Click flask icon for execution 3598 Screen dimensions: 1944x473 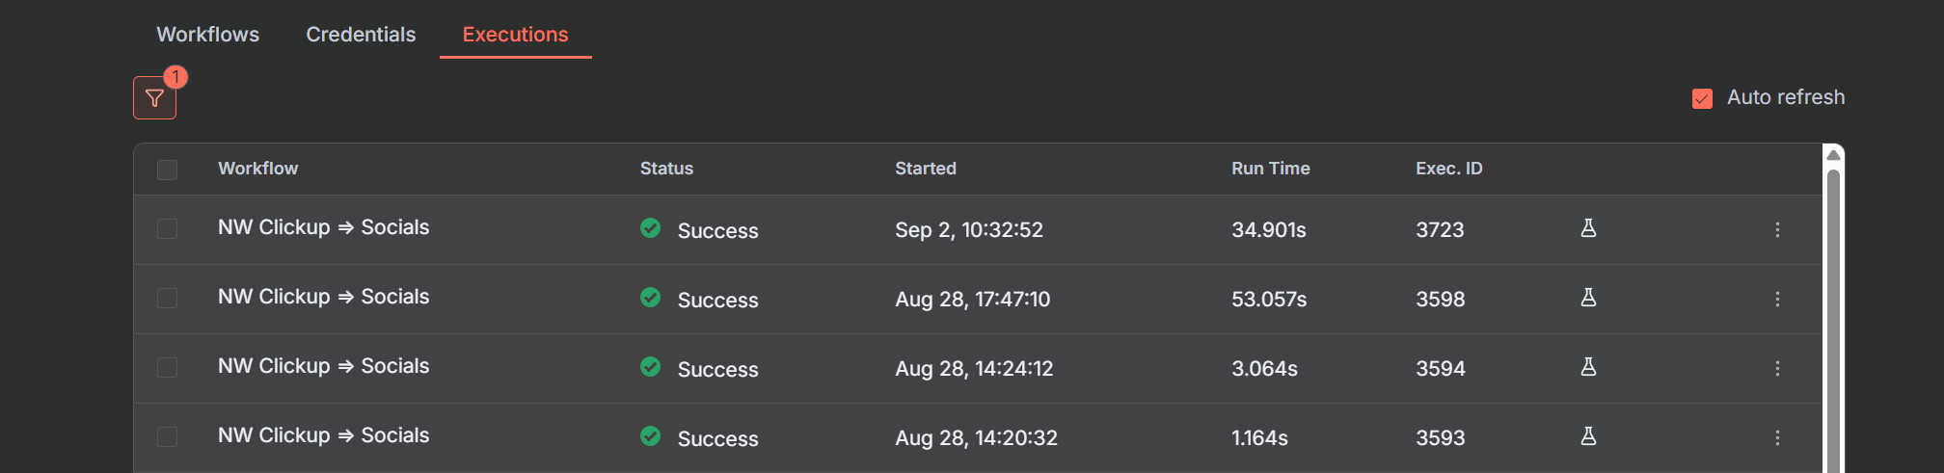coord(1588,298)
